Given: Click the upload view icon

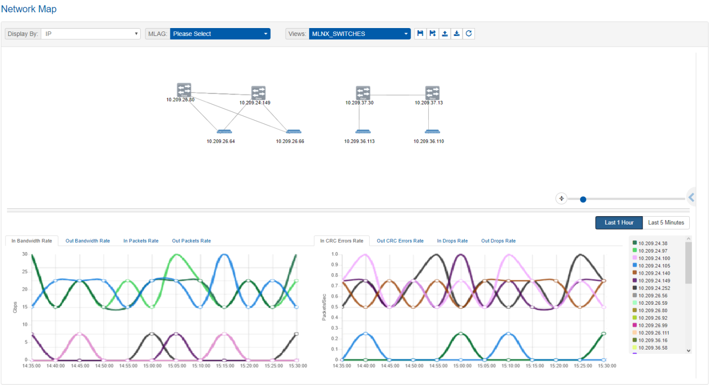Looking at the screenshot, I should click(445, 33).
